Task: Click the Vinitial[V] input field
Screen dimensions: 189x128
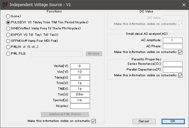Action: [x=80, y=66]
